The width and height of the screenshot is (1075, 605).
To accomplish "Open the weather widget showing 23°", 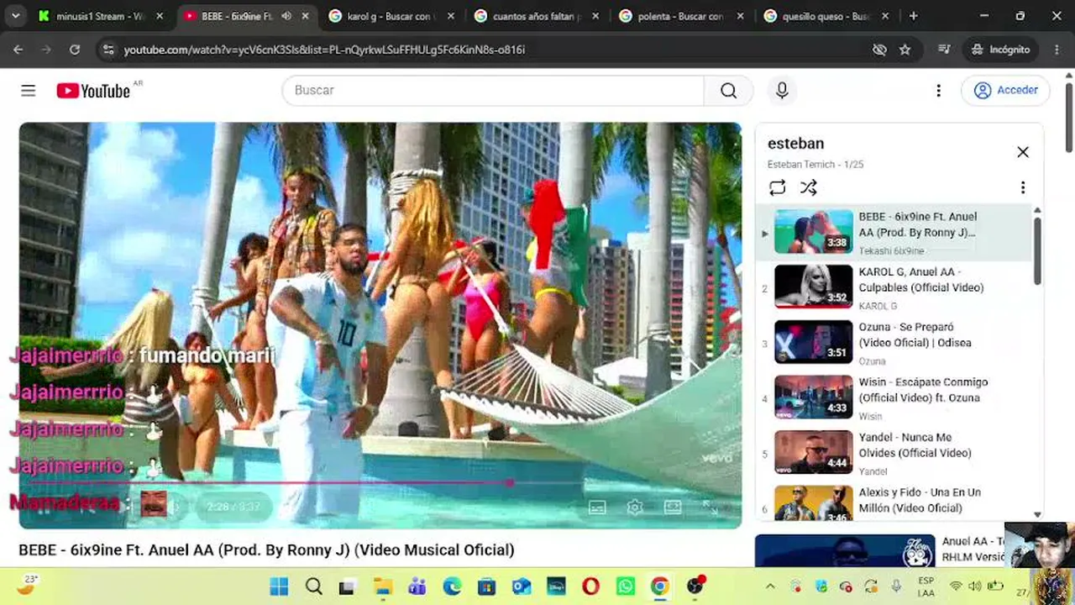I will click(x=28, y=585).
